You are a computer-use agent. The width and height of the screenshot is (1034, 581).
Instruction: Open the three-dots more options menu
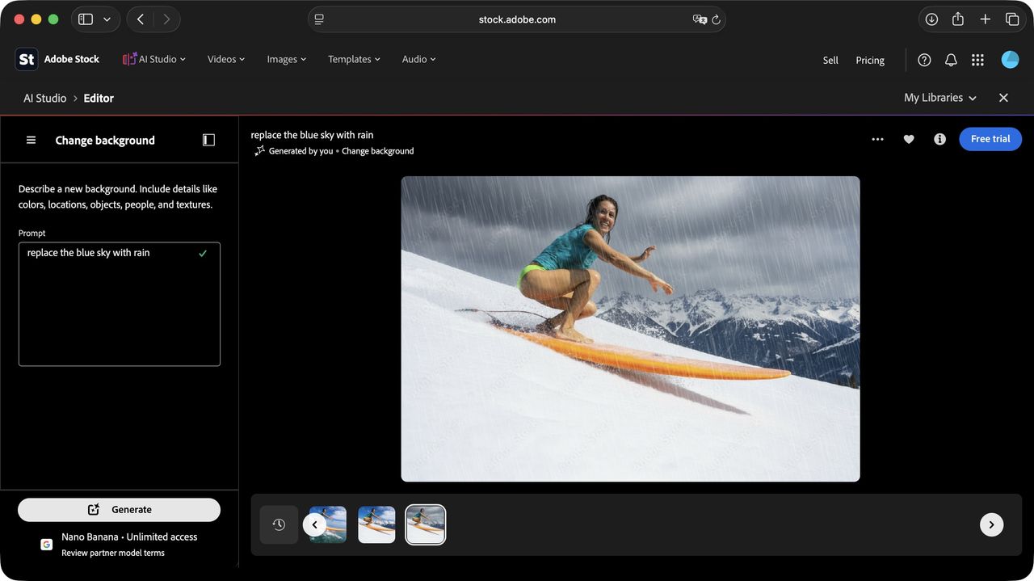point(877,139)
